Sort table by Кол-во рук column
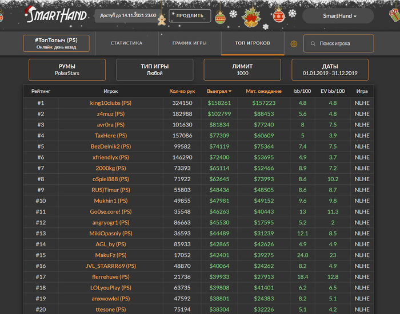The image size is (400, 314). [182, 91]
